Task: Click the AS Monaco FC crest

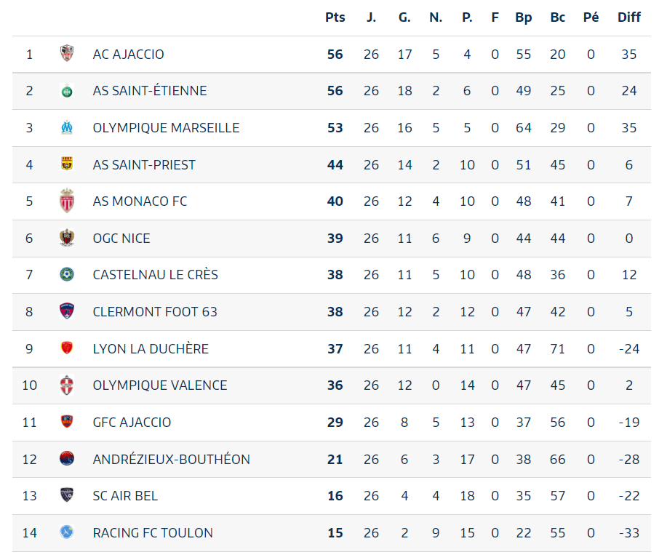Action: [x=67, y=201]
